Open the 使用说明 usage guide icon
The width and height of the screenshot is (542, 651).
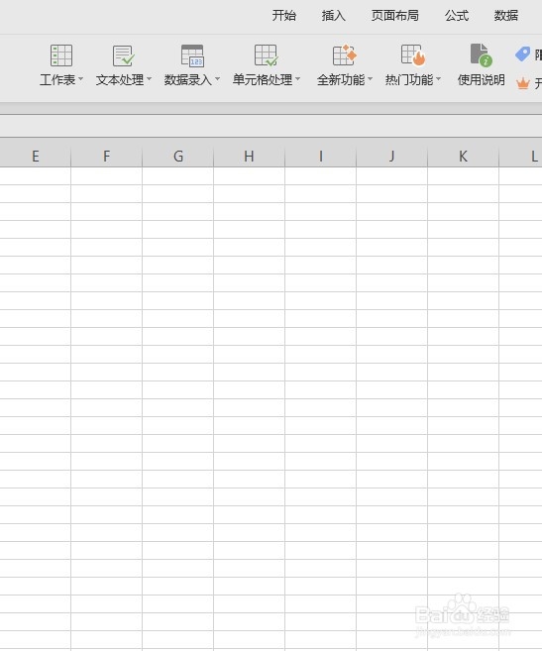point(481,54)
